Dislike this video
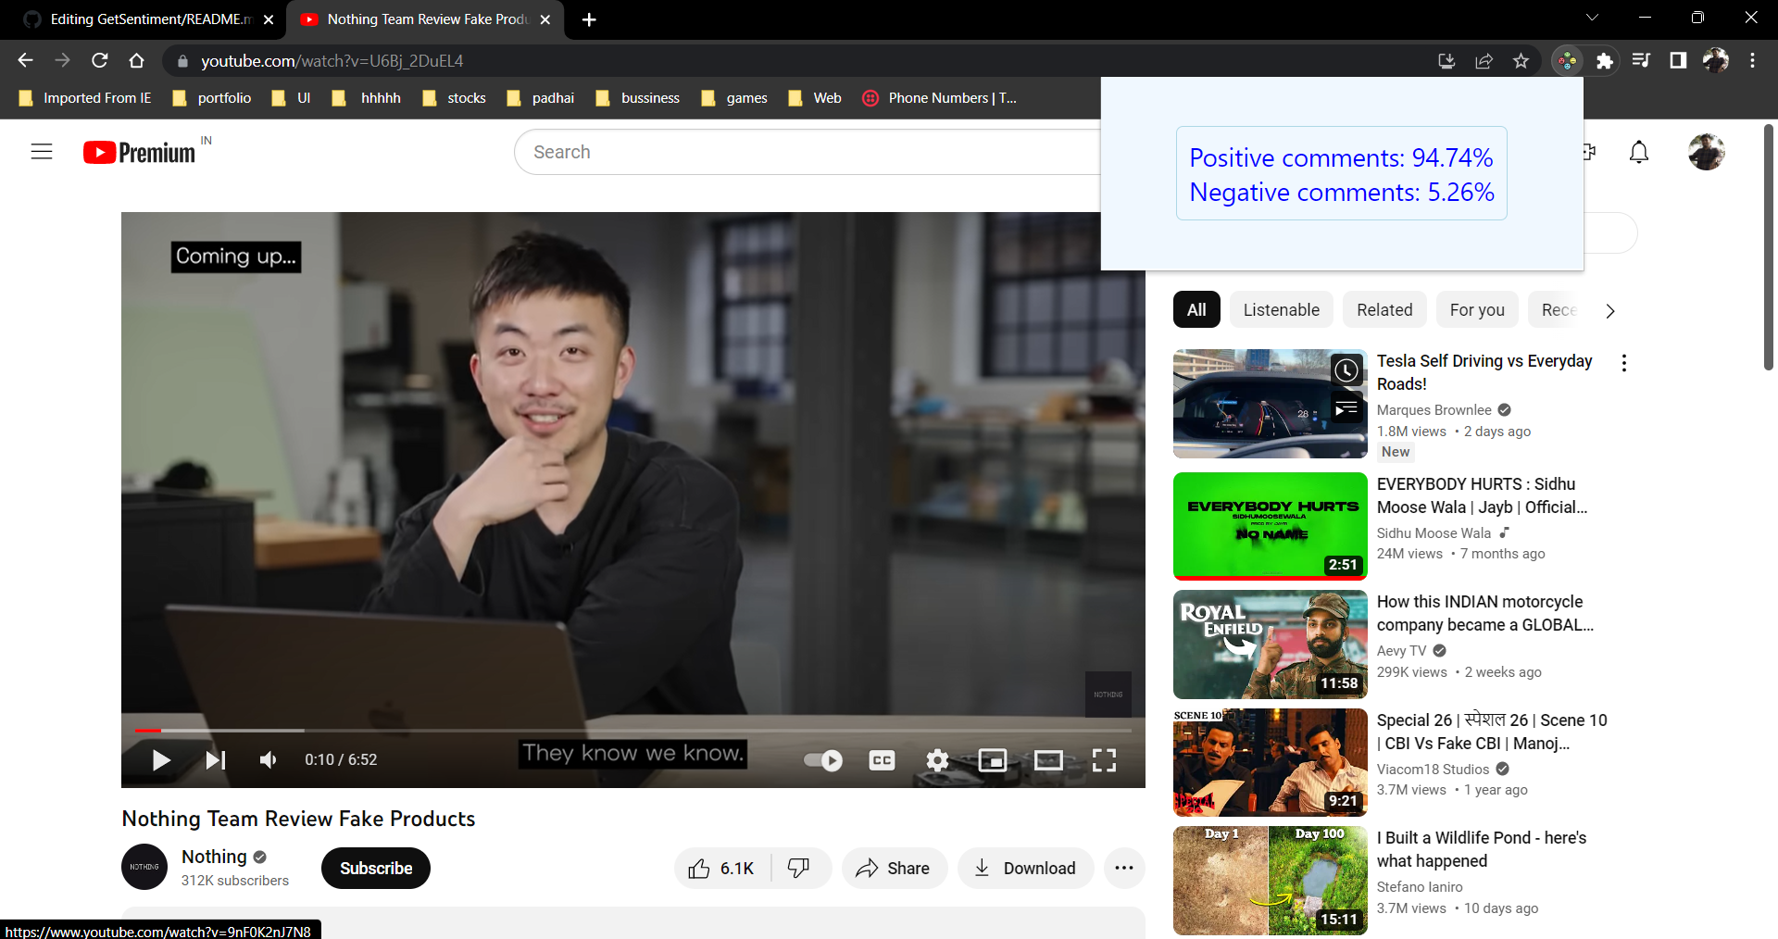 [800, 869]
